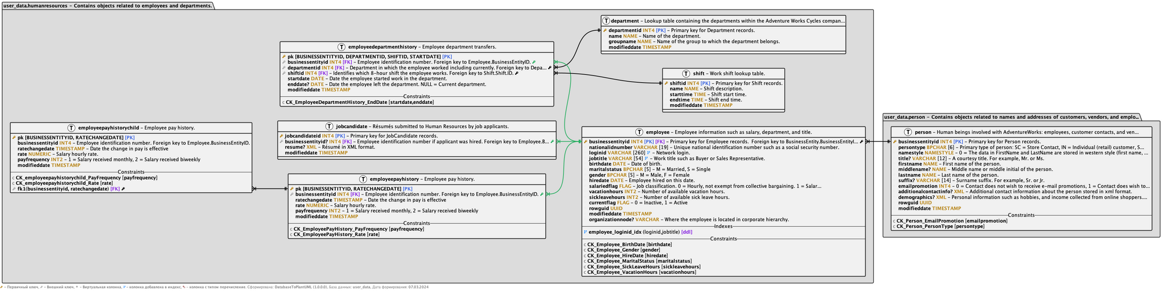
Task: Click the key icon beside shiftid in shift
Action: coord(666,83)
